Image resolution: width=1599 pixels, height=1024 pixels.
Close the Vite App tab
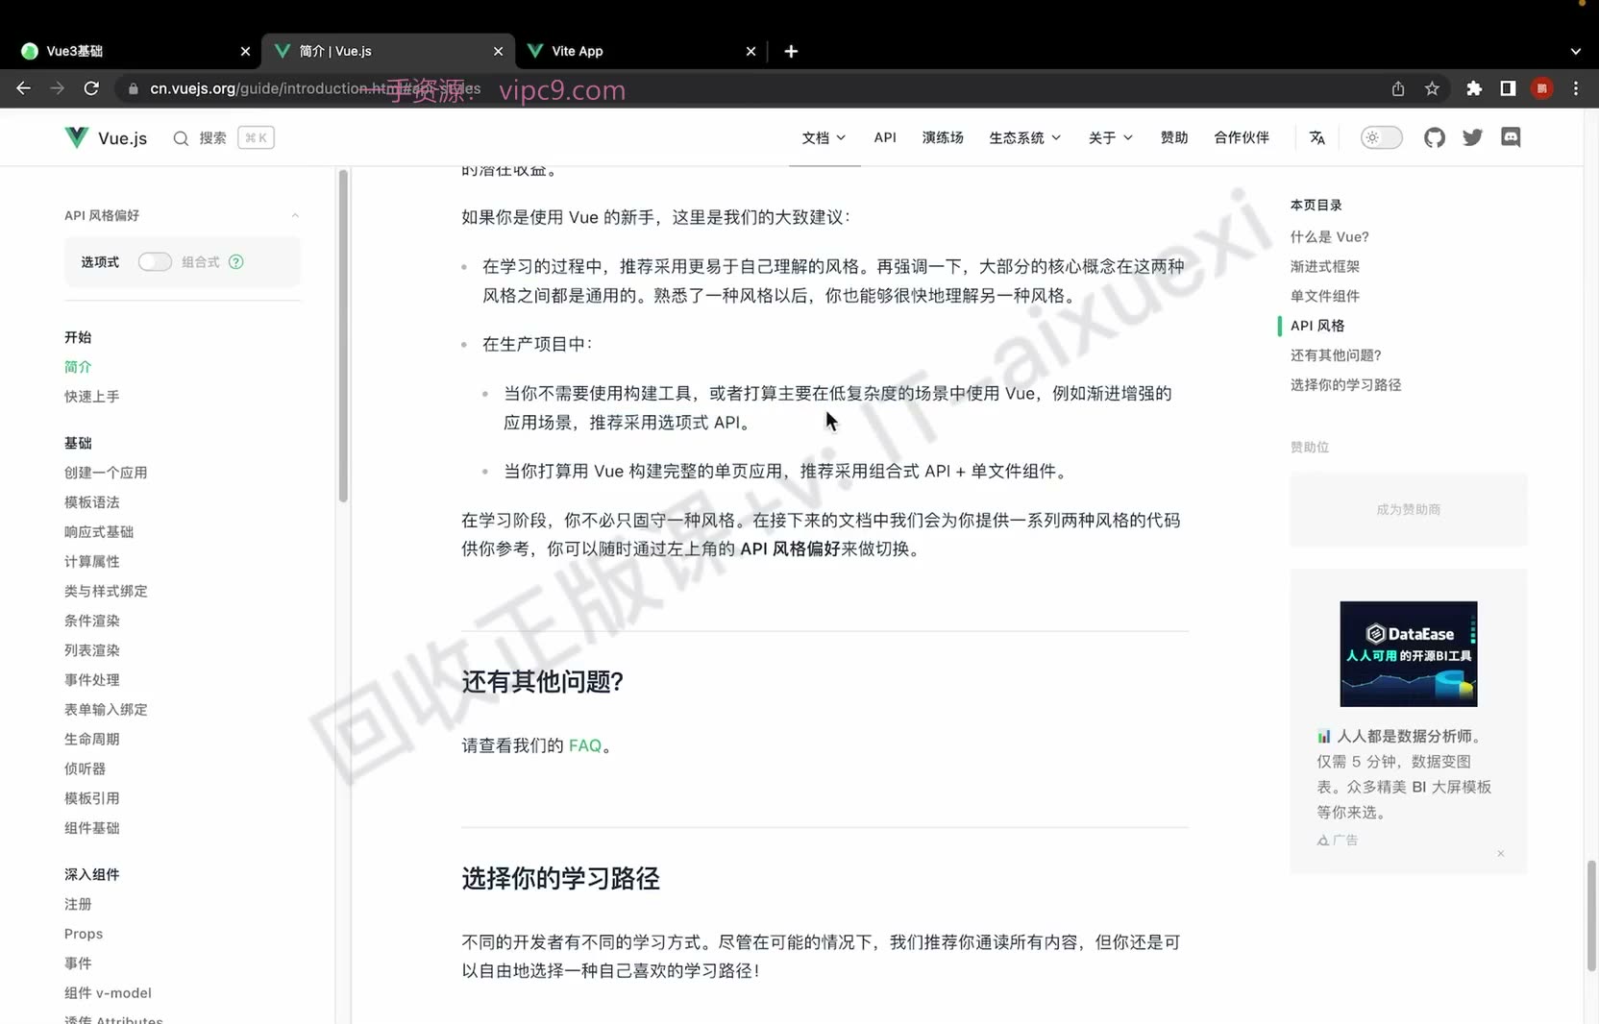(750, 51)
